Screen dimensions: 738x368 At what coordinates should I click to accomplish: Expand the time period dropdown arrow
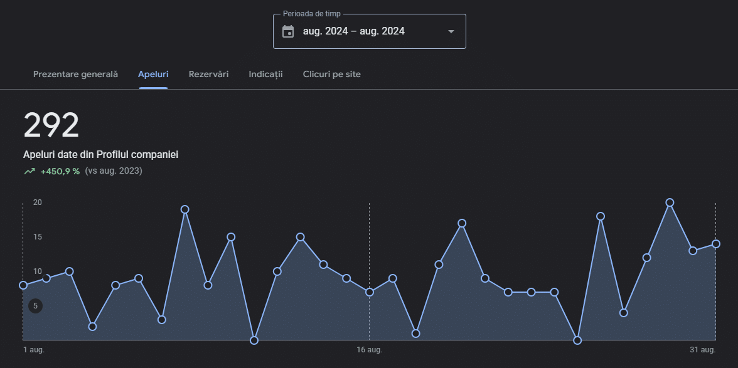click(451, 31)
